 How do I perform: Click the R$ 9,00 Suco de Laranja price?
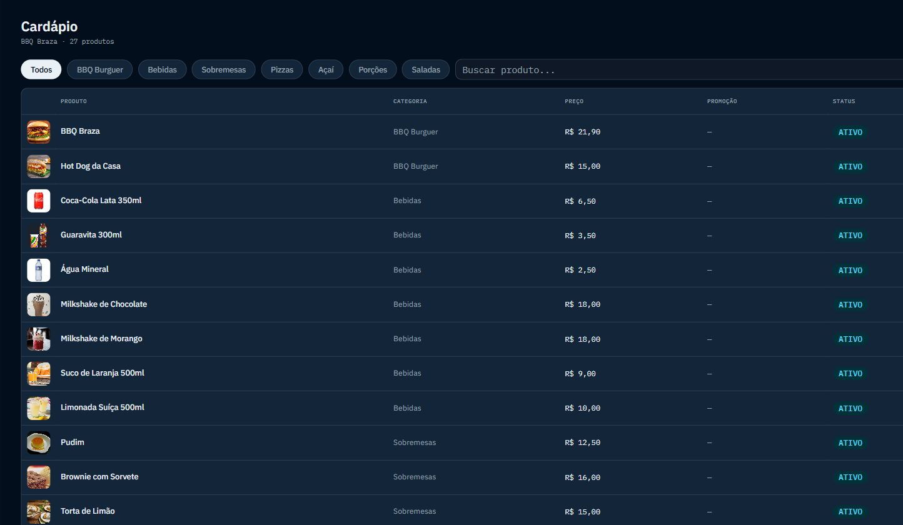(580, 374)
